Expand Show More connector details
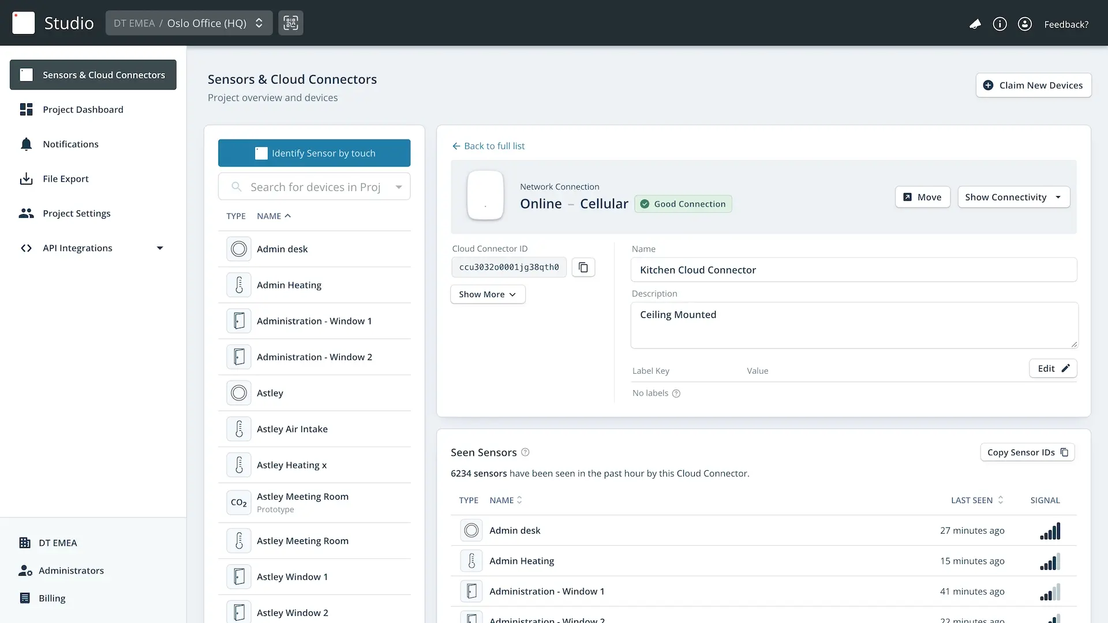Viewport: 1108px width, 623px height. coord(487,294)
